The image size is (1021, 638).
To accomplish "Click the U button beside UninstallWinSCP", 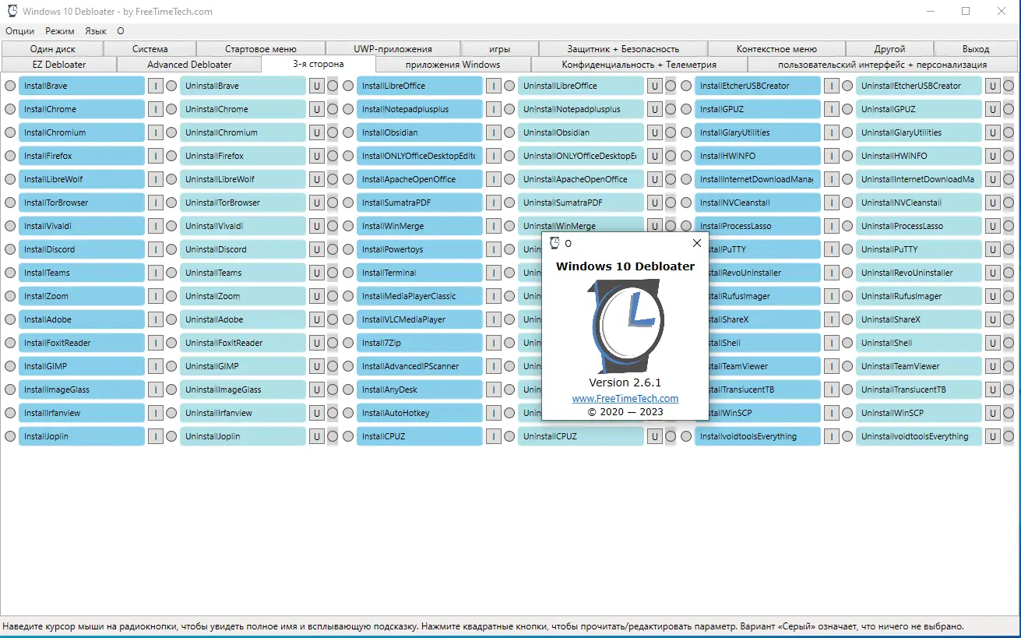I will click(x=992, y=413).
